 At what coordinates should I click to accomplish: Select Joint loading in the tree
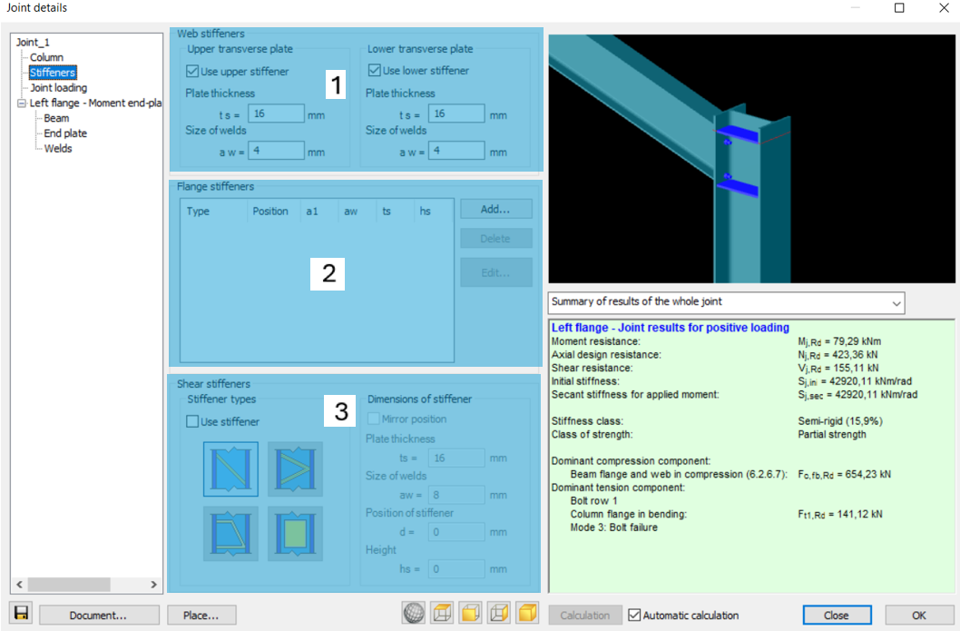point(59,87)
